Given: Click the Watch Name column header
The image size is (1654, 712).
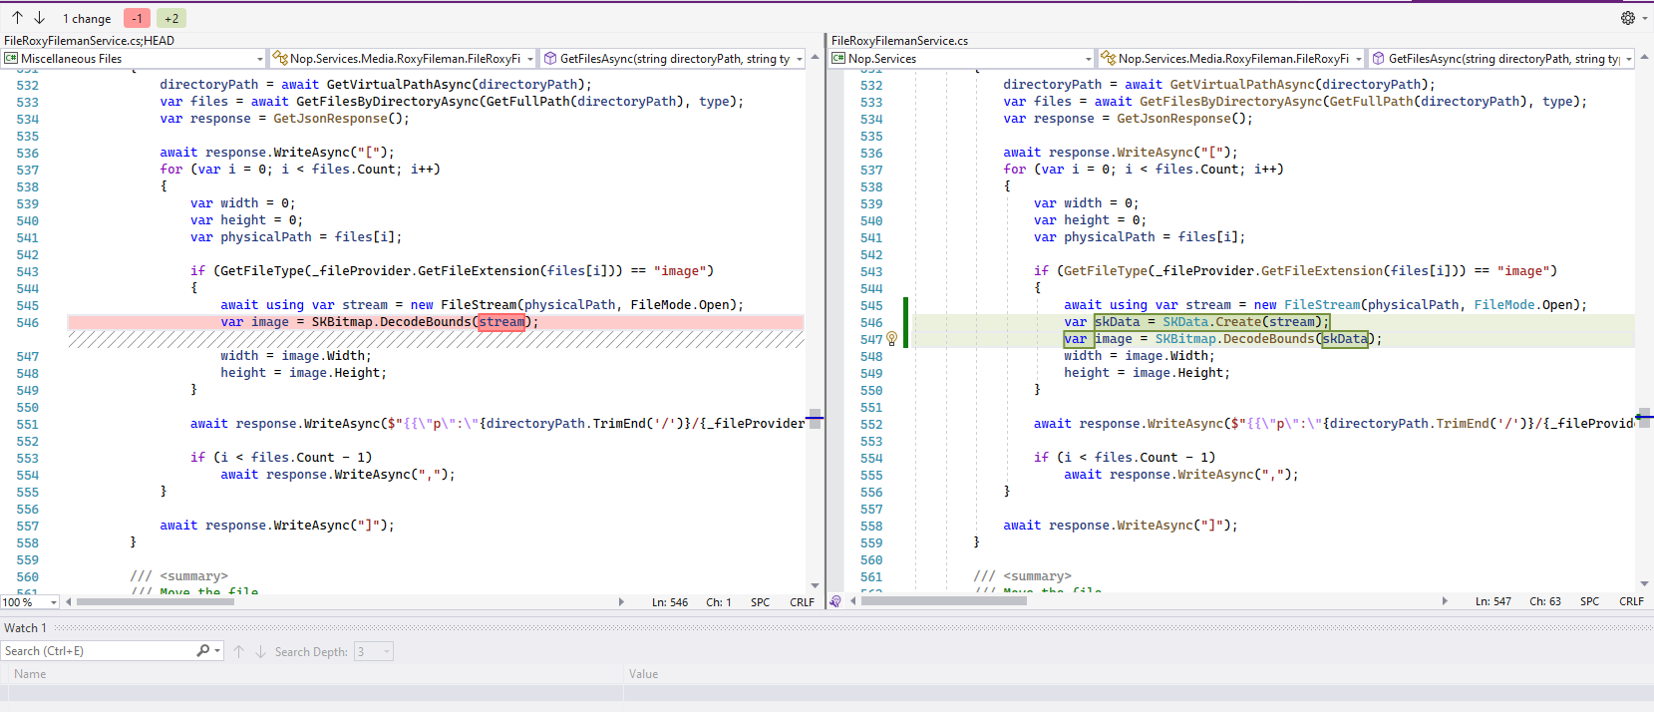Looking at the screenshot, I should pos(30,674).
